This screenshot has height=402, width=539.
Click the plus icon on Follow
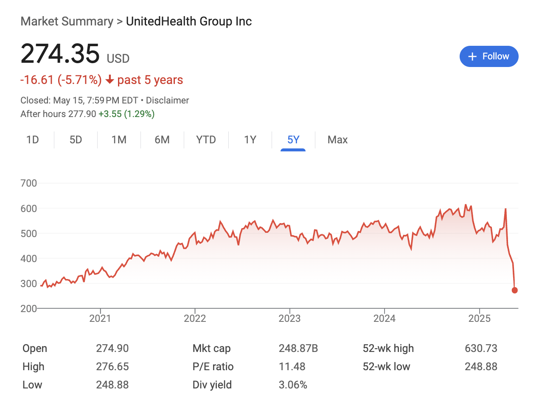point(472,56)
